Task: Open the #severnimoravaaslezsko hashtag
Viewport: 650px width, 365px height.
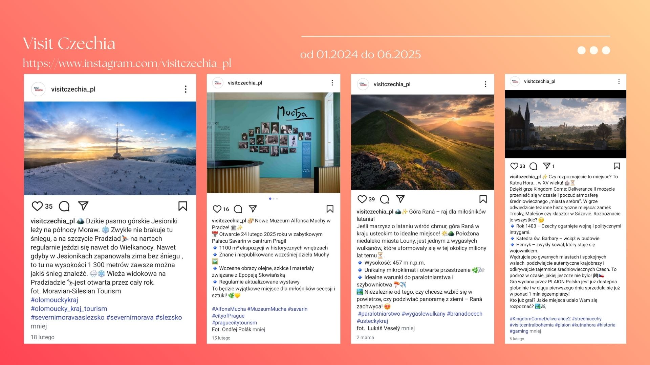Action: tap(68, 318)
